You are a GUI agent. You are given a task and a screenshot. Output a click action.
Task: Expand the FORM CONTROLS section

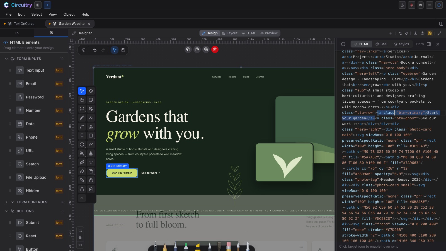click(x=6, y=202)
